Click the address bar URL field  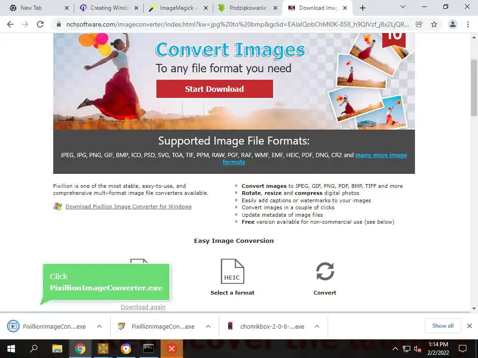(238, 24)
